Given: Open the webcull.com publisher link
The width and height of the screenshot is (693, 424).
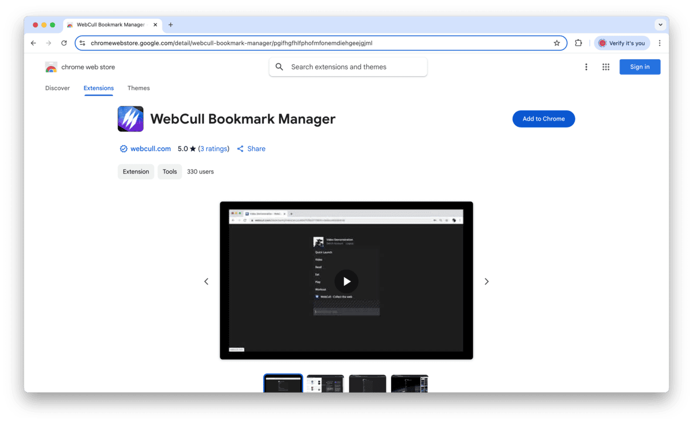Looking at the screenshot, I should tap(150, 149).
